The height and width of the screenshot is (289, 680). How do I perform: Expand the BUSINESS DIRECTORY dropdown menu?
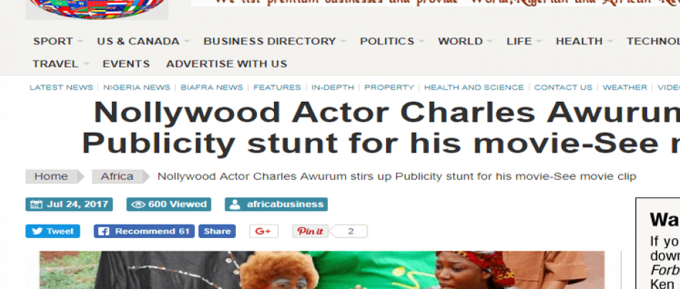[x=275, y=41]
